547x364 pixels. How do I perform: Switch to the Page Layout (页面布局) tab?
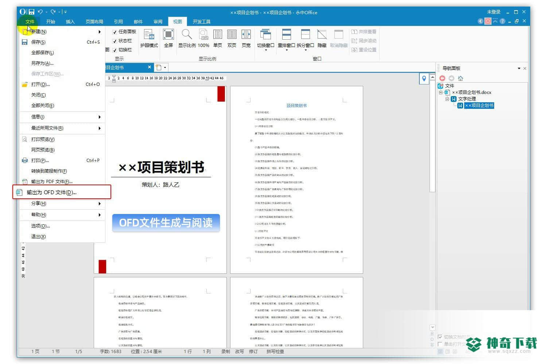tap(94, 21)
